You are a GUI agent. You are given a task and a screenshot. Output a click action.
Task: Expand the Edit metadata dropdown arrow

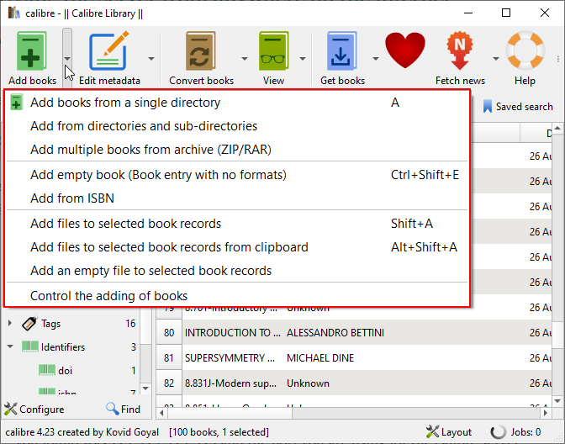pos(151,58)
